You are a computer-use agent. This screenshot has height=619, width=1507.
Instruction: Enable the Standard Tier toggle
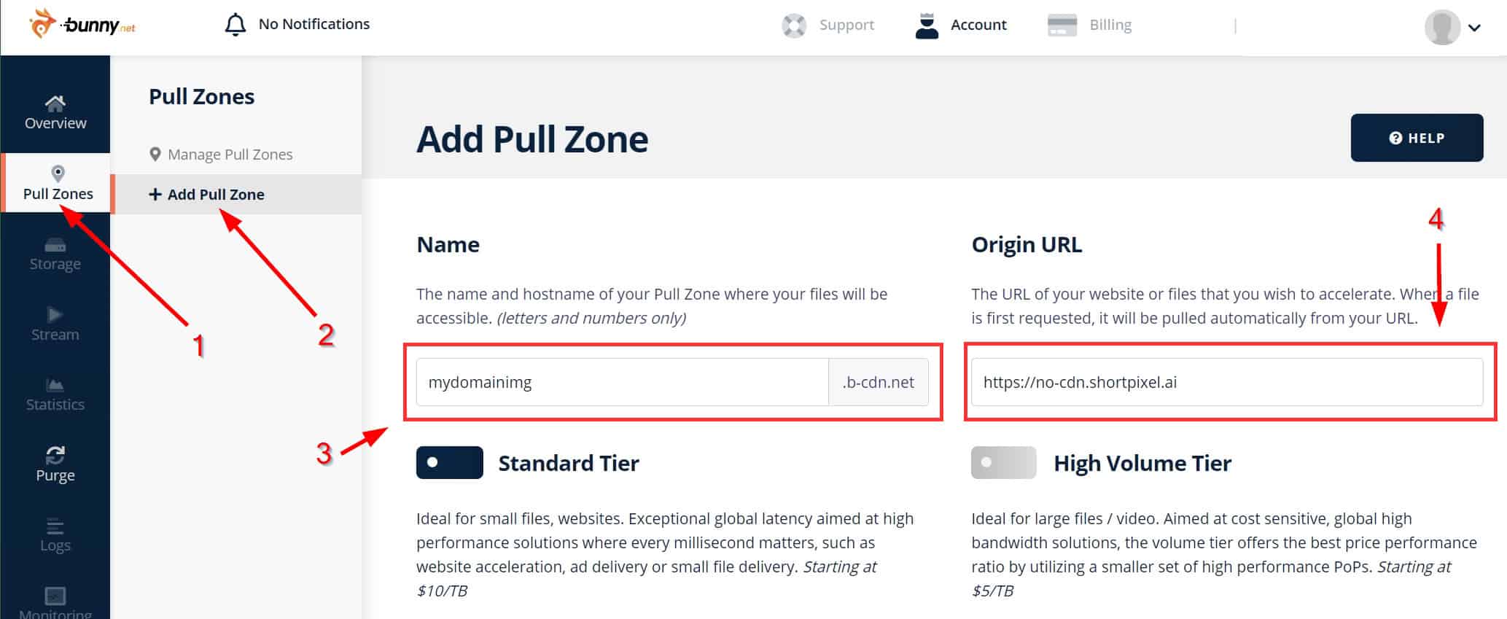click(x=449, y=462)
